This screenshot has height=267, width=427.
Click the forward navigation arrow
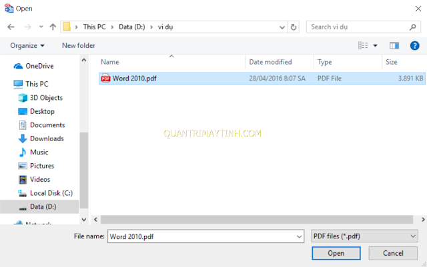point(27,27)
